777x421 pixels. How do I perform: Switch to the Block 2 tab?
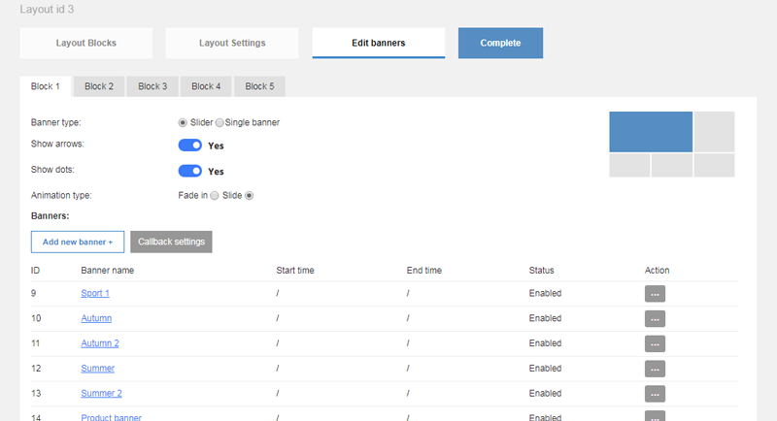(x=99, y=86)
